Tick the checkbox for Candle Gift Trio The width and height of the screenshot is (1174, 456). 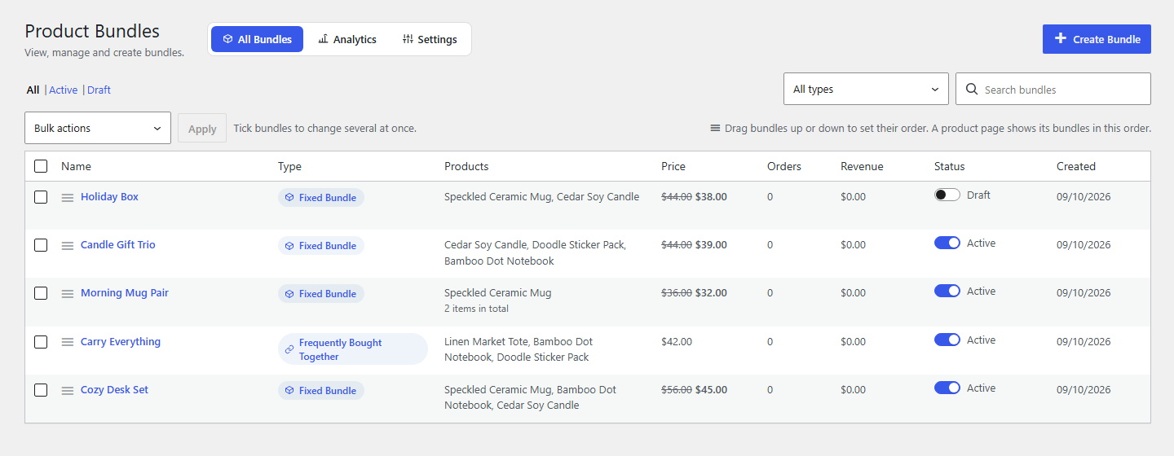pos(41,245)
